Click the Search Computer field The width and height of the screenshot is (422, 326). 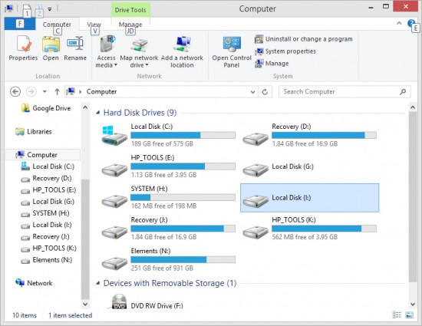[345, 92]
